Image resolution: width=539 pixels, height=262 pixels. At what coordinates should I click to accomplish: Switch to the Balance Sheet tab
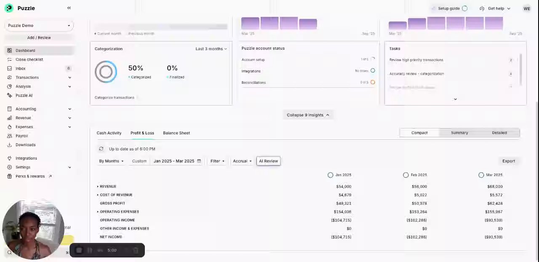(x=176, y=133)
